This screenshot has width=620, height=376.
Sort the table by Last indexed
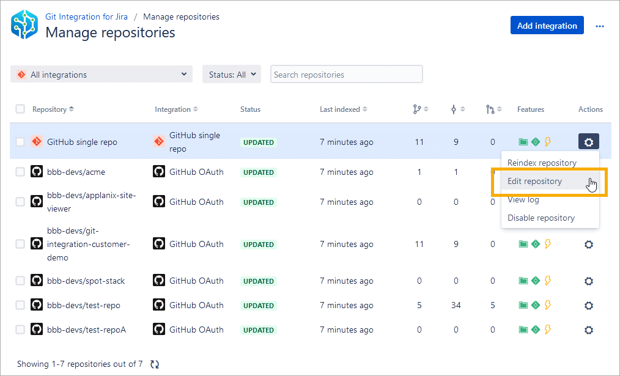pyautogui.click(x=343, y=109)
